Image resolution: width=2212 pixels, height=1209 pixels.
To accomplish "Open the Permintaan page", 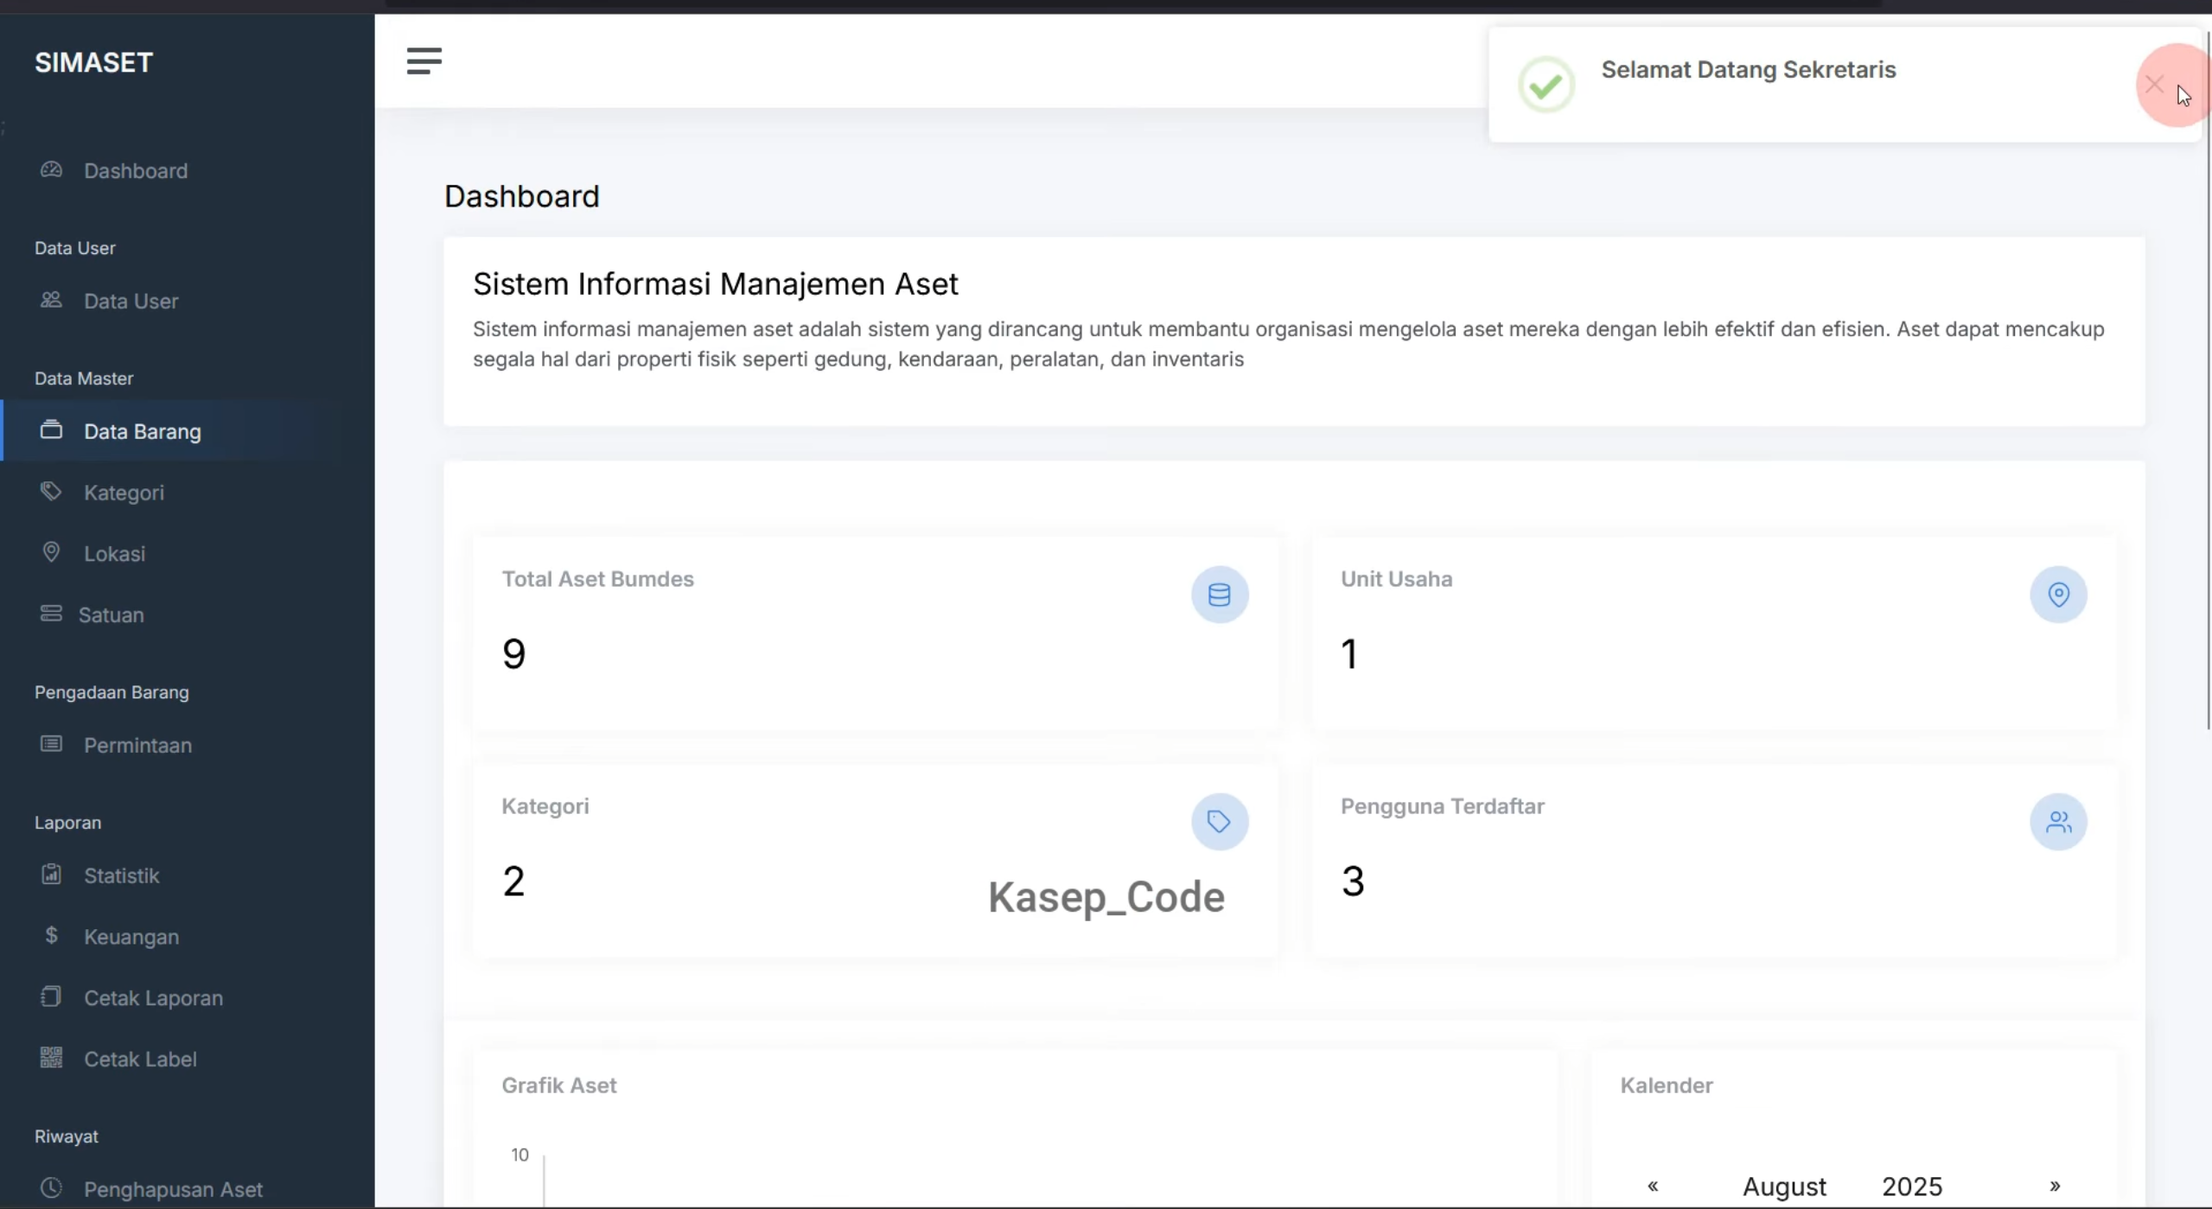I will [188, 745].
